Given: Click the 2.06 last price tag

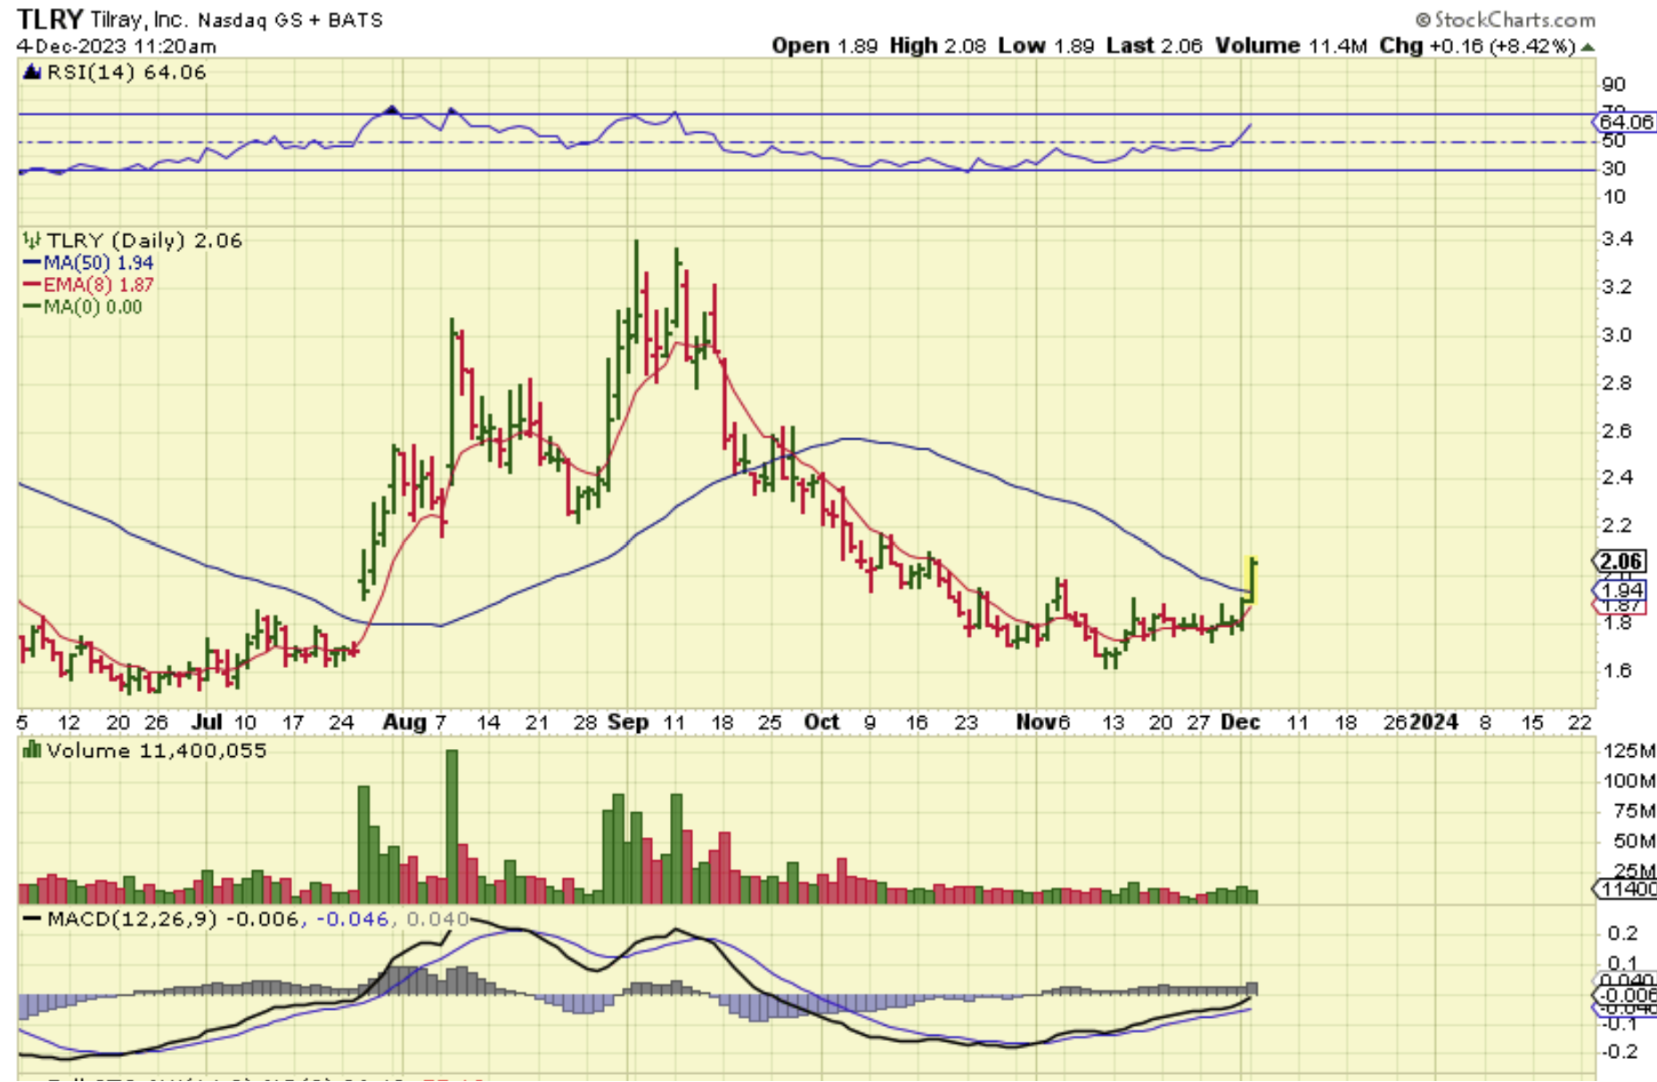Looking at the screenshot, I should [1620, 561].
